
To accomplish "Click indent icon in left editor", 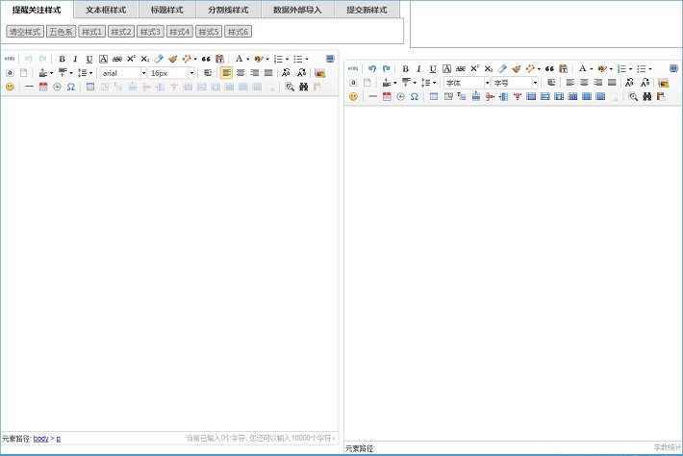I will 208,73.
